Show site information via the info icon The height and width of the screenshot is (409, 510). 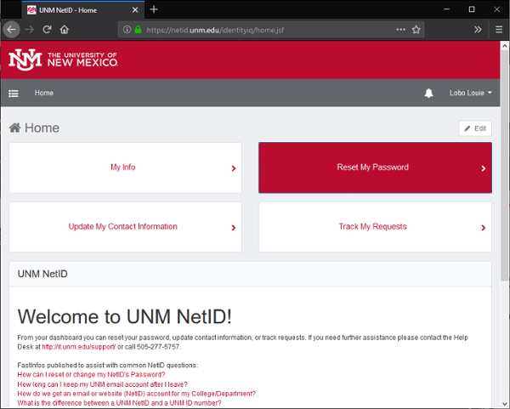[x=127, y=30]
